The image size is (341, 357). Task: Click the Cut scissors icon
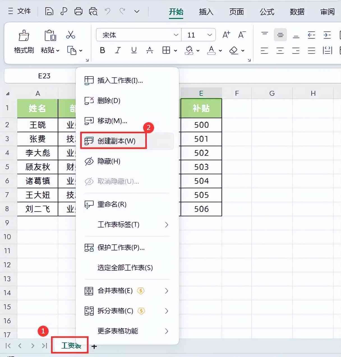(x=70, y=35)
